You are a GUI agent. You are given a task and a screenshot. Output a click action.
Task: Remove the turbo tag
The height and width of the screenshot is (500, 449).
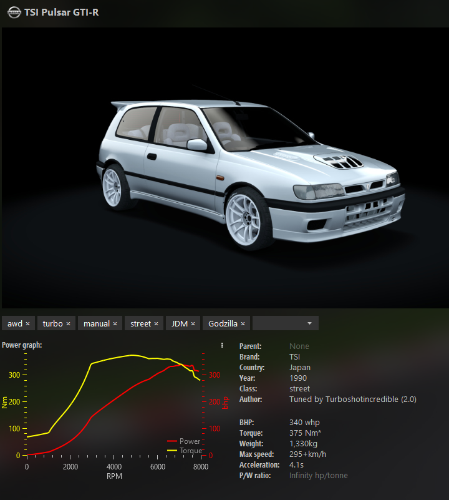point(68,324)
